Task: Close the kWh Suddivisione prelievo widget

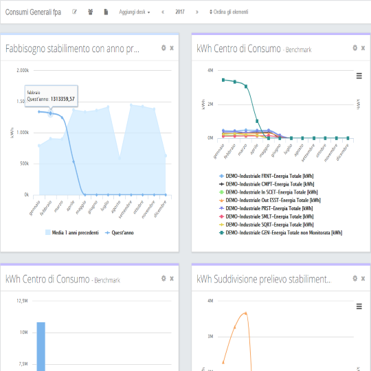Action: (x=363, y=278)
